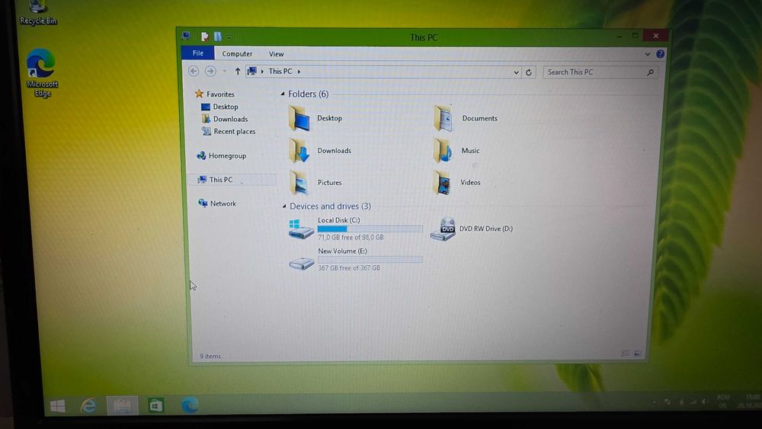Open Help question mark icon
The image size is (762, 429).
point(660,54)
